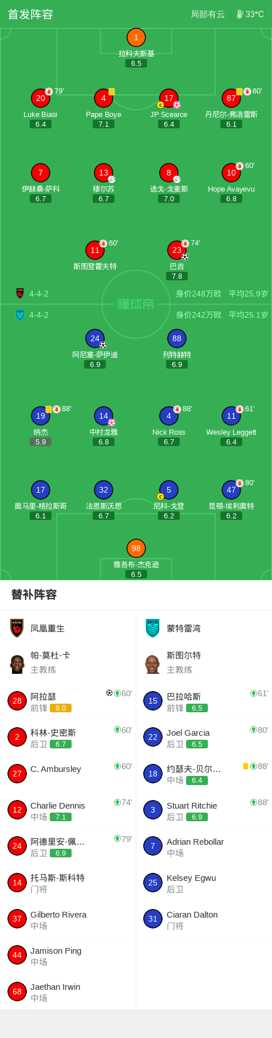
Task: Tap 纳杰 5.9 grey rating badge
Action: (x=41, y=442)
